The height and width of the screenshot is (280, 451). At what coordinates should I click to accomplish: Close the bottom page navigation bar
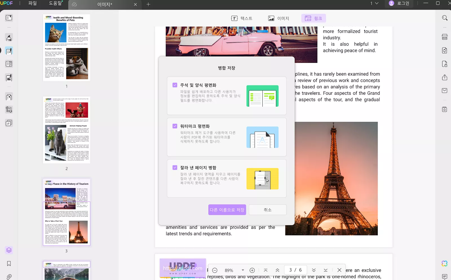click(x=339, y=270)
